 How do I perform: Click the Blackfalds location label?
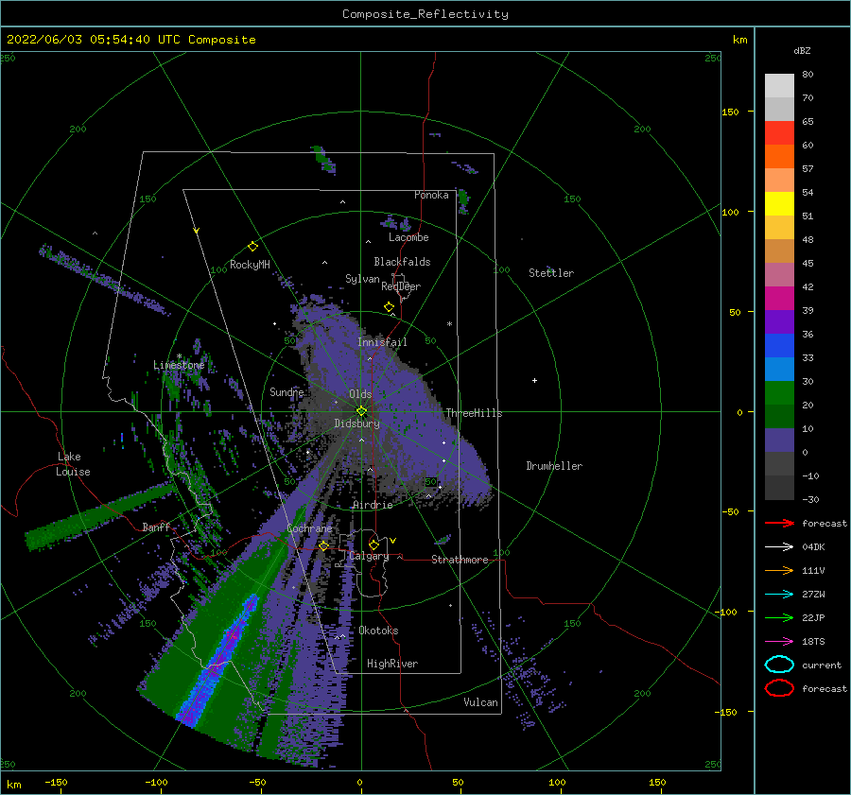point(402,262)
